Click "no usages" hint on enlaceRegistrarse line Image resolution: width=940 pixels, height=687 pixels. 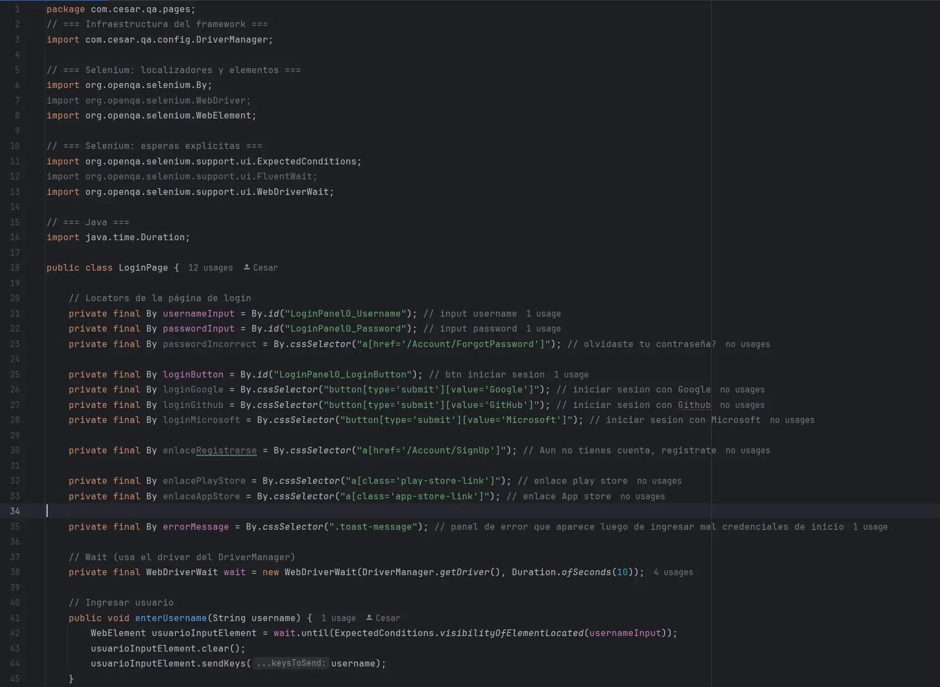click(747, 451)
